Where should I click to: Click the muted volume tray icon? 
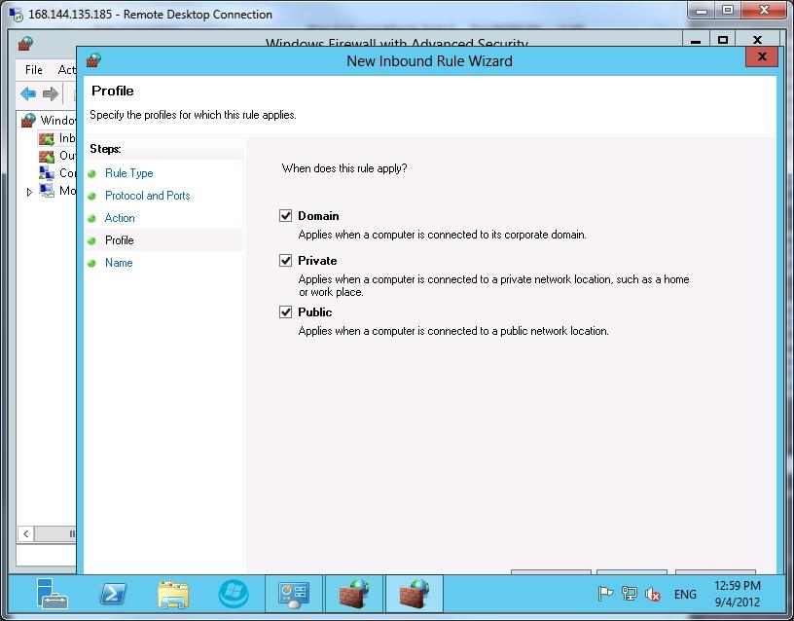(x=653, y=593)
